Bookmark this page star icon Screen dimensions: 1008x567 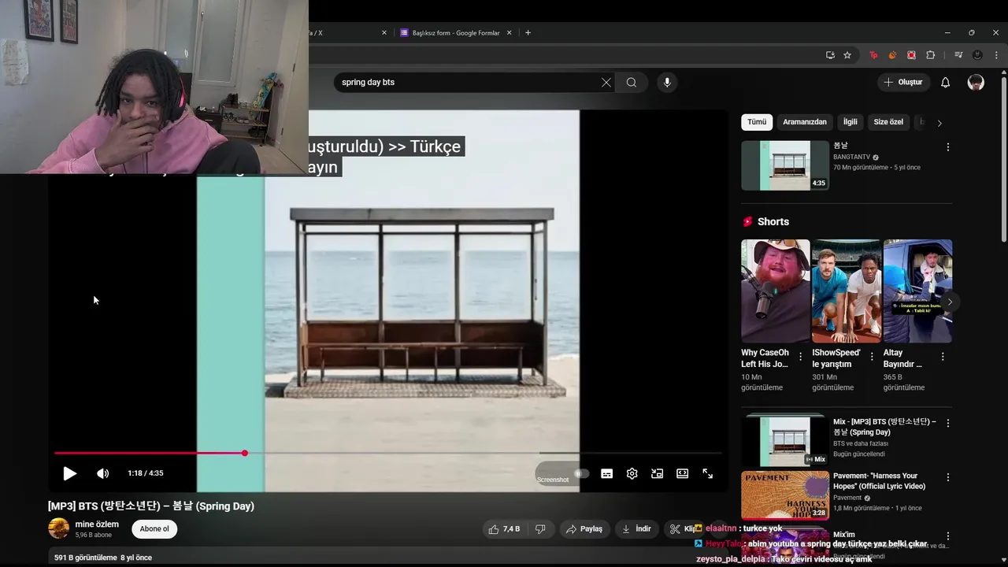tap(847, 55)
